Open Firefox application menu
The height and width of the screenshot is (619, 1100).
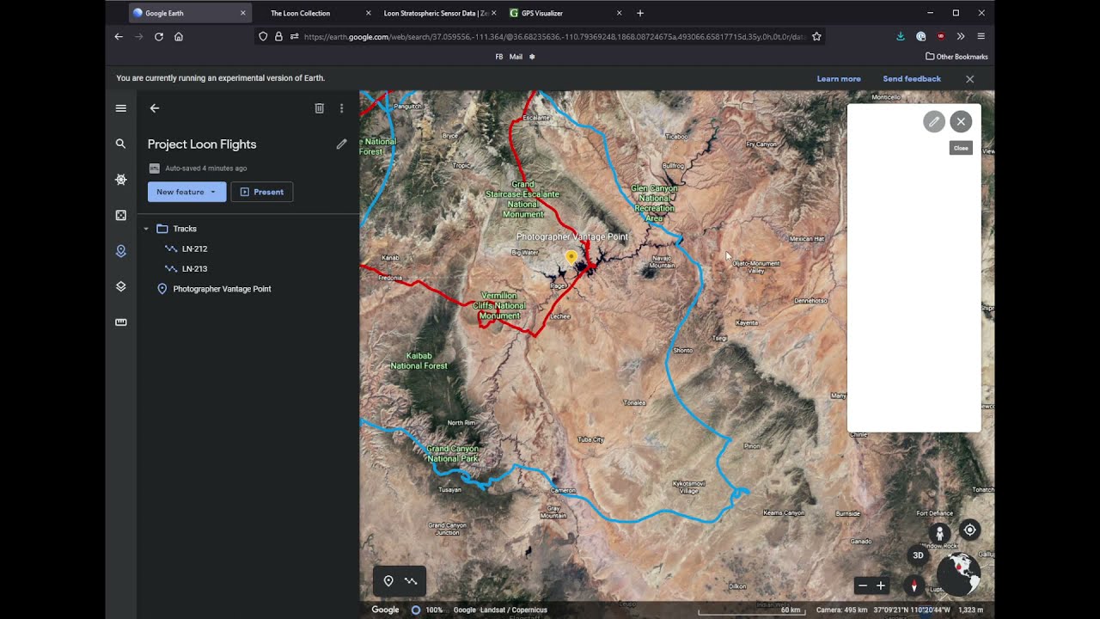(981, 36)
